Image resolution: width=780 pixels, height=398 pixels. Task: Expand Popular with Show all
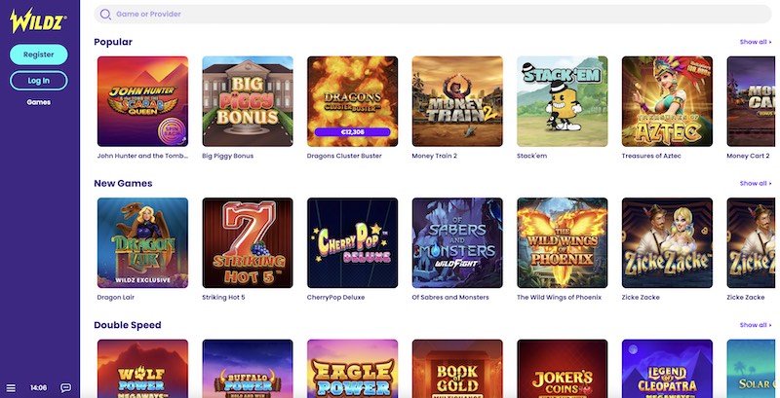point(755,42)
